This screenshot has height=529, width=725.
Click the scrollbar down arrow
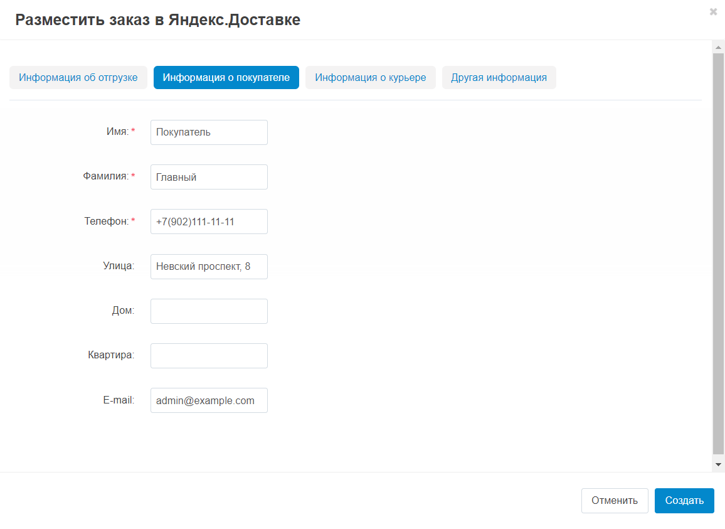[x=718, y=464]
